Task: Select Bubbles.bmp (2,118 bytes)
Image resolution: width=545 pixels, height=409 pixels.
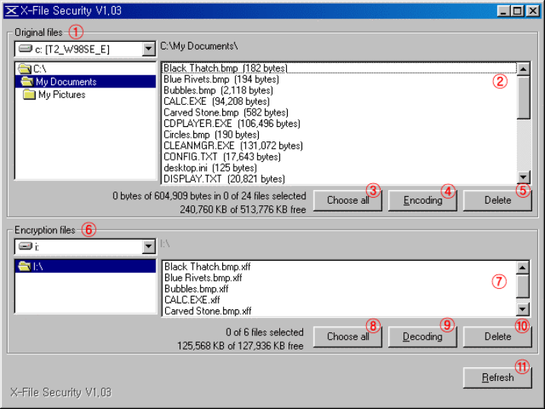Action: (x=339, y=90)
